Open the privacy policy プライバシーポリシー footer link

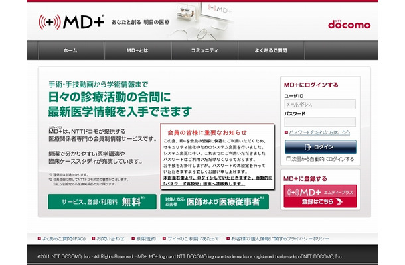(x=280, y=238)
